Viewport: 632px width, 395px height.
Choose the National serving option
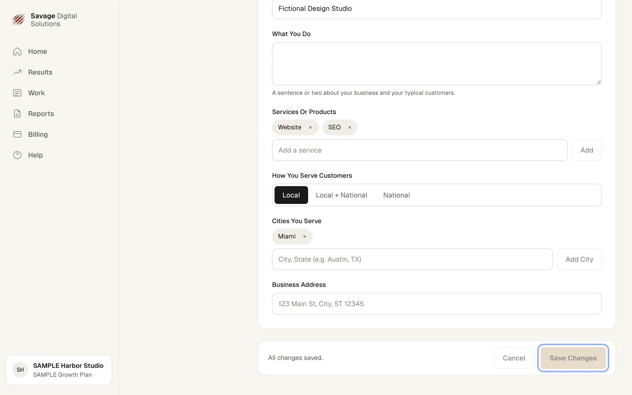(x=397, y=195)
